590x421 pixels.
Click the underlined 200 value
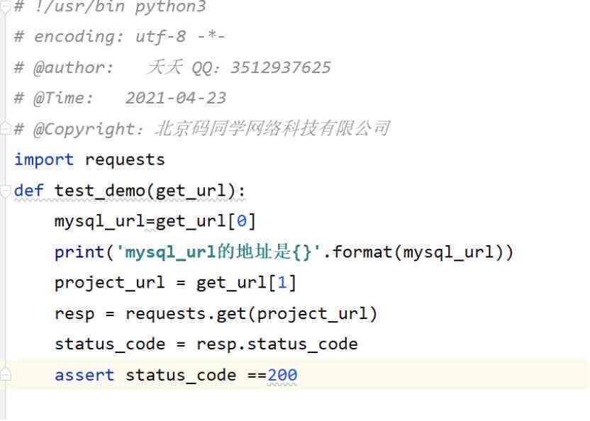282,375
